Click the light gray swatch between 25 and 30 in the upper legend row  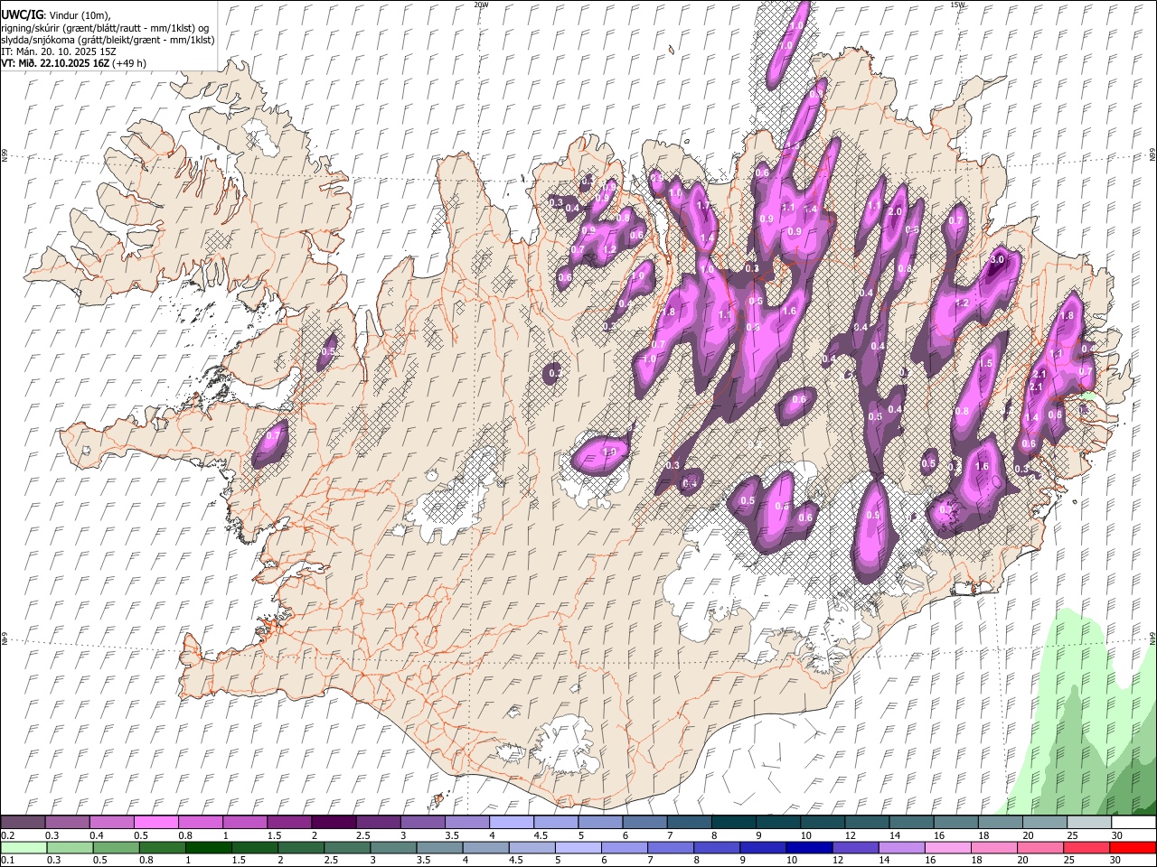point(1088,823)
